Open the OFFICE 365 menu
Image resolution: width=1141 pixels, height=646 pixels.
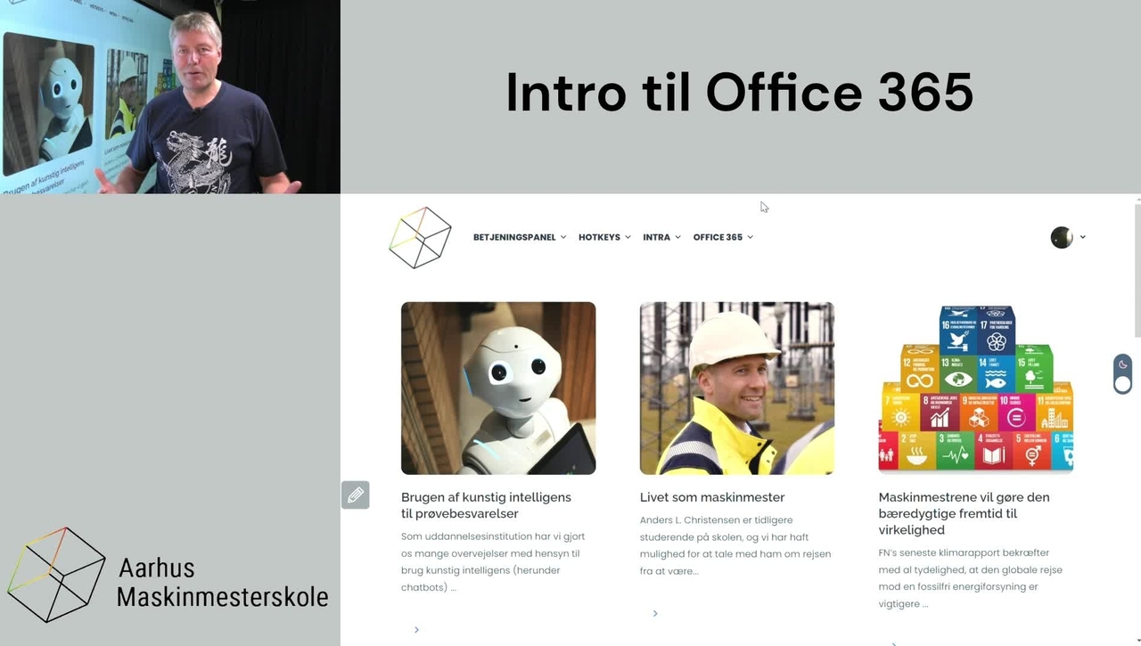pos(718,237)
